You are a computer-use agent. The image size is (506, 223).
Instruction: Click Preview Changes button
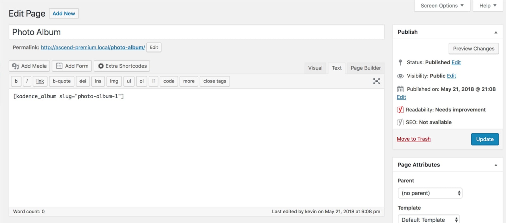pos(474,49)
